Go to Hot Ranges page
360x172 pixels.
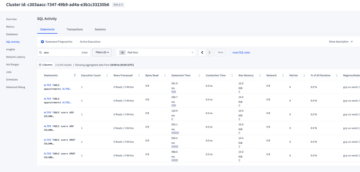13,65
